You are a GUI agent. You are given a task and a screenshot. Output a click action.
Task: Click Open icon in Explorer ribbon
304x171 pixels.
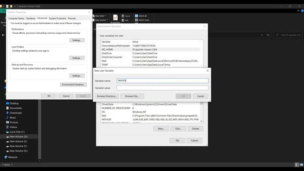coord(126,16)
